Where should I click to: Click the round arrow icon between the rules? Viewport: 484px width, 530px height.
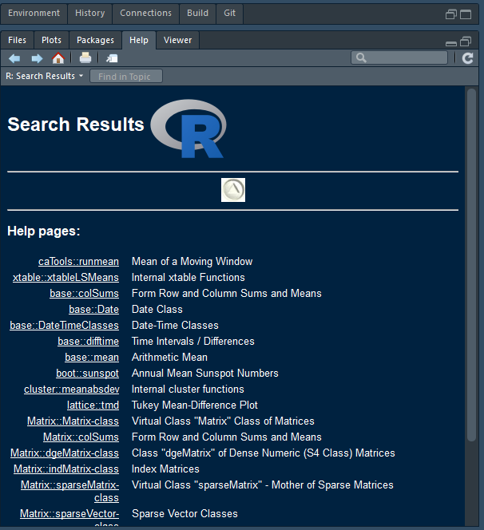(x=233, y=190)
